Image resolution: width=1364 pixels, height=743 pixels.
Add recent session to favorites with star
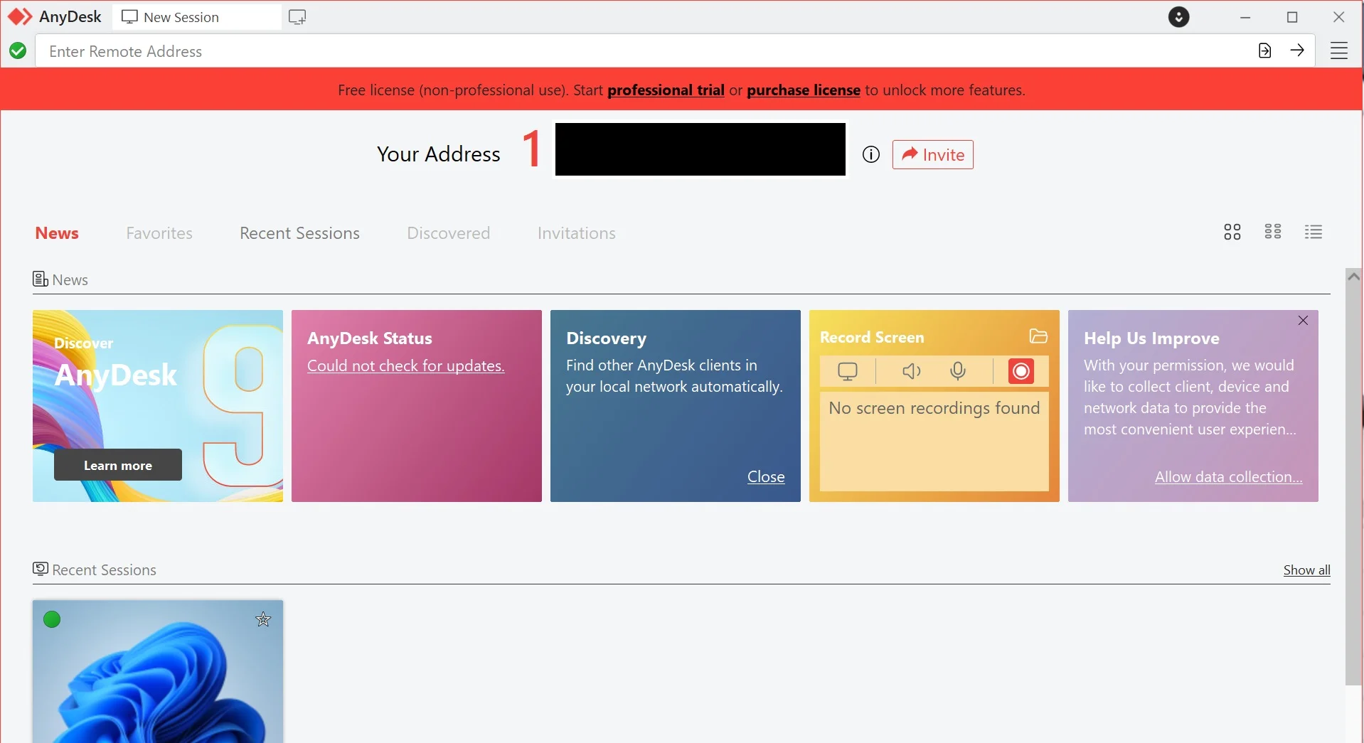click(x=263, y=619)
